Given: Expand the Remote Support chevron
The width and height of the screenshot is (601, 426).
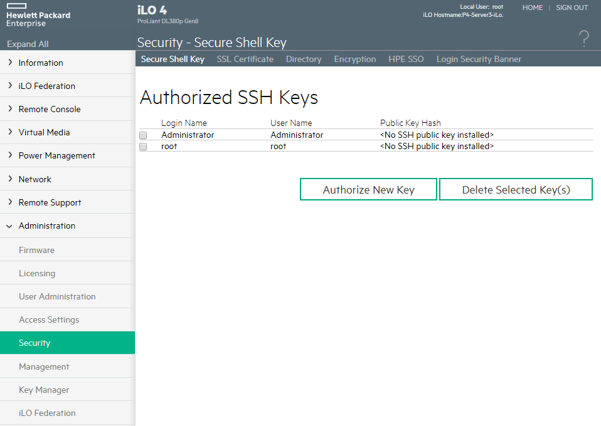Looking at the screenshot, I should pos(10,202).
